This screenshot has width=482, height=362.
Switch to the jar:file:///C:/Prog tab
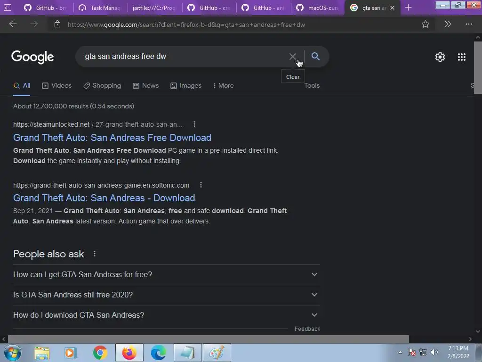(154, 8)
